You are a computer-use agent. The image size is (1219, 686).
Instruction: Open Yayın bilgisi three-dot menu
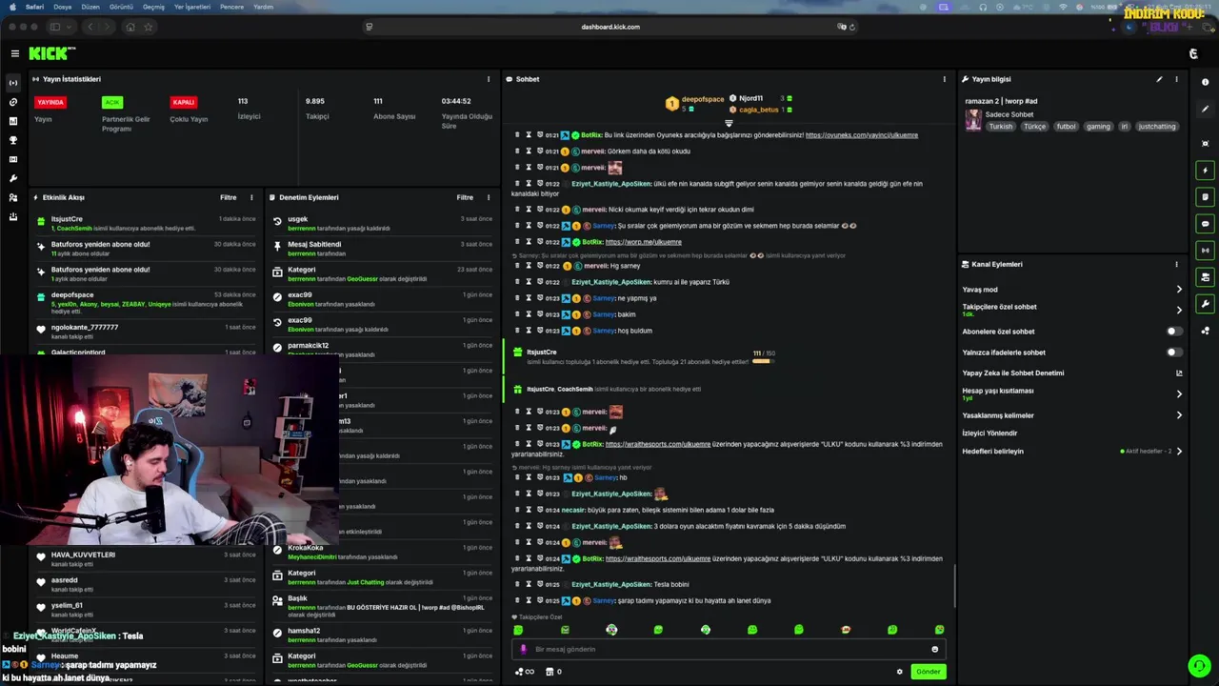(1176, 79)
